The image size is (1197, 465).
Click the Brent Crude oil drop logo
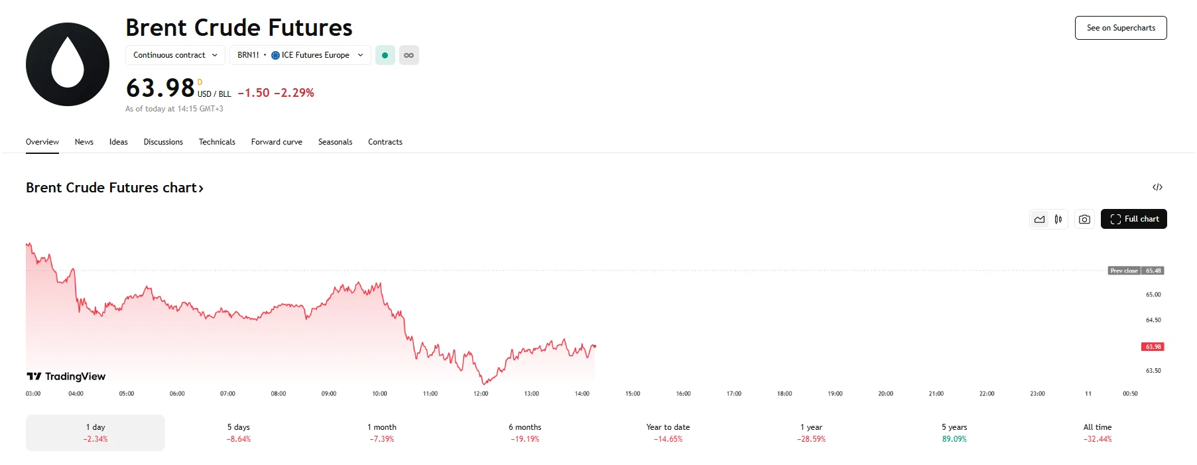click(67, 64)
